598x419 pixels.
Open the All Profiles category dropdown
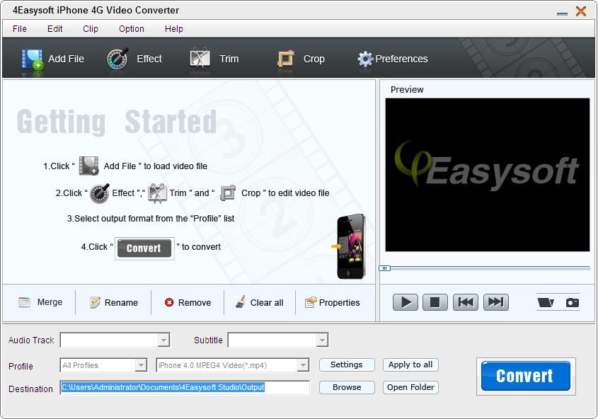pos(141,365)
